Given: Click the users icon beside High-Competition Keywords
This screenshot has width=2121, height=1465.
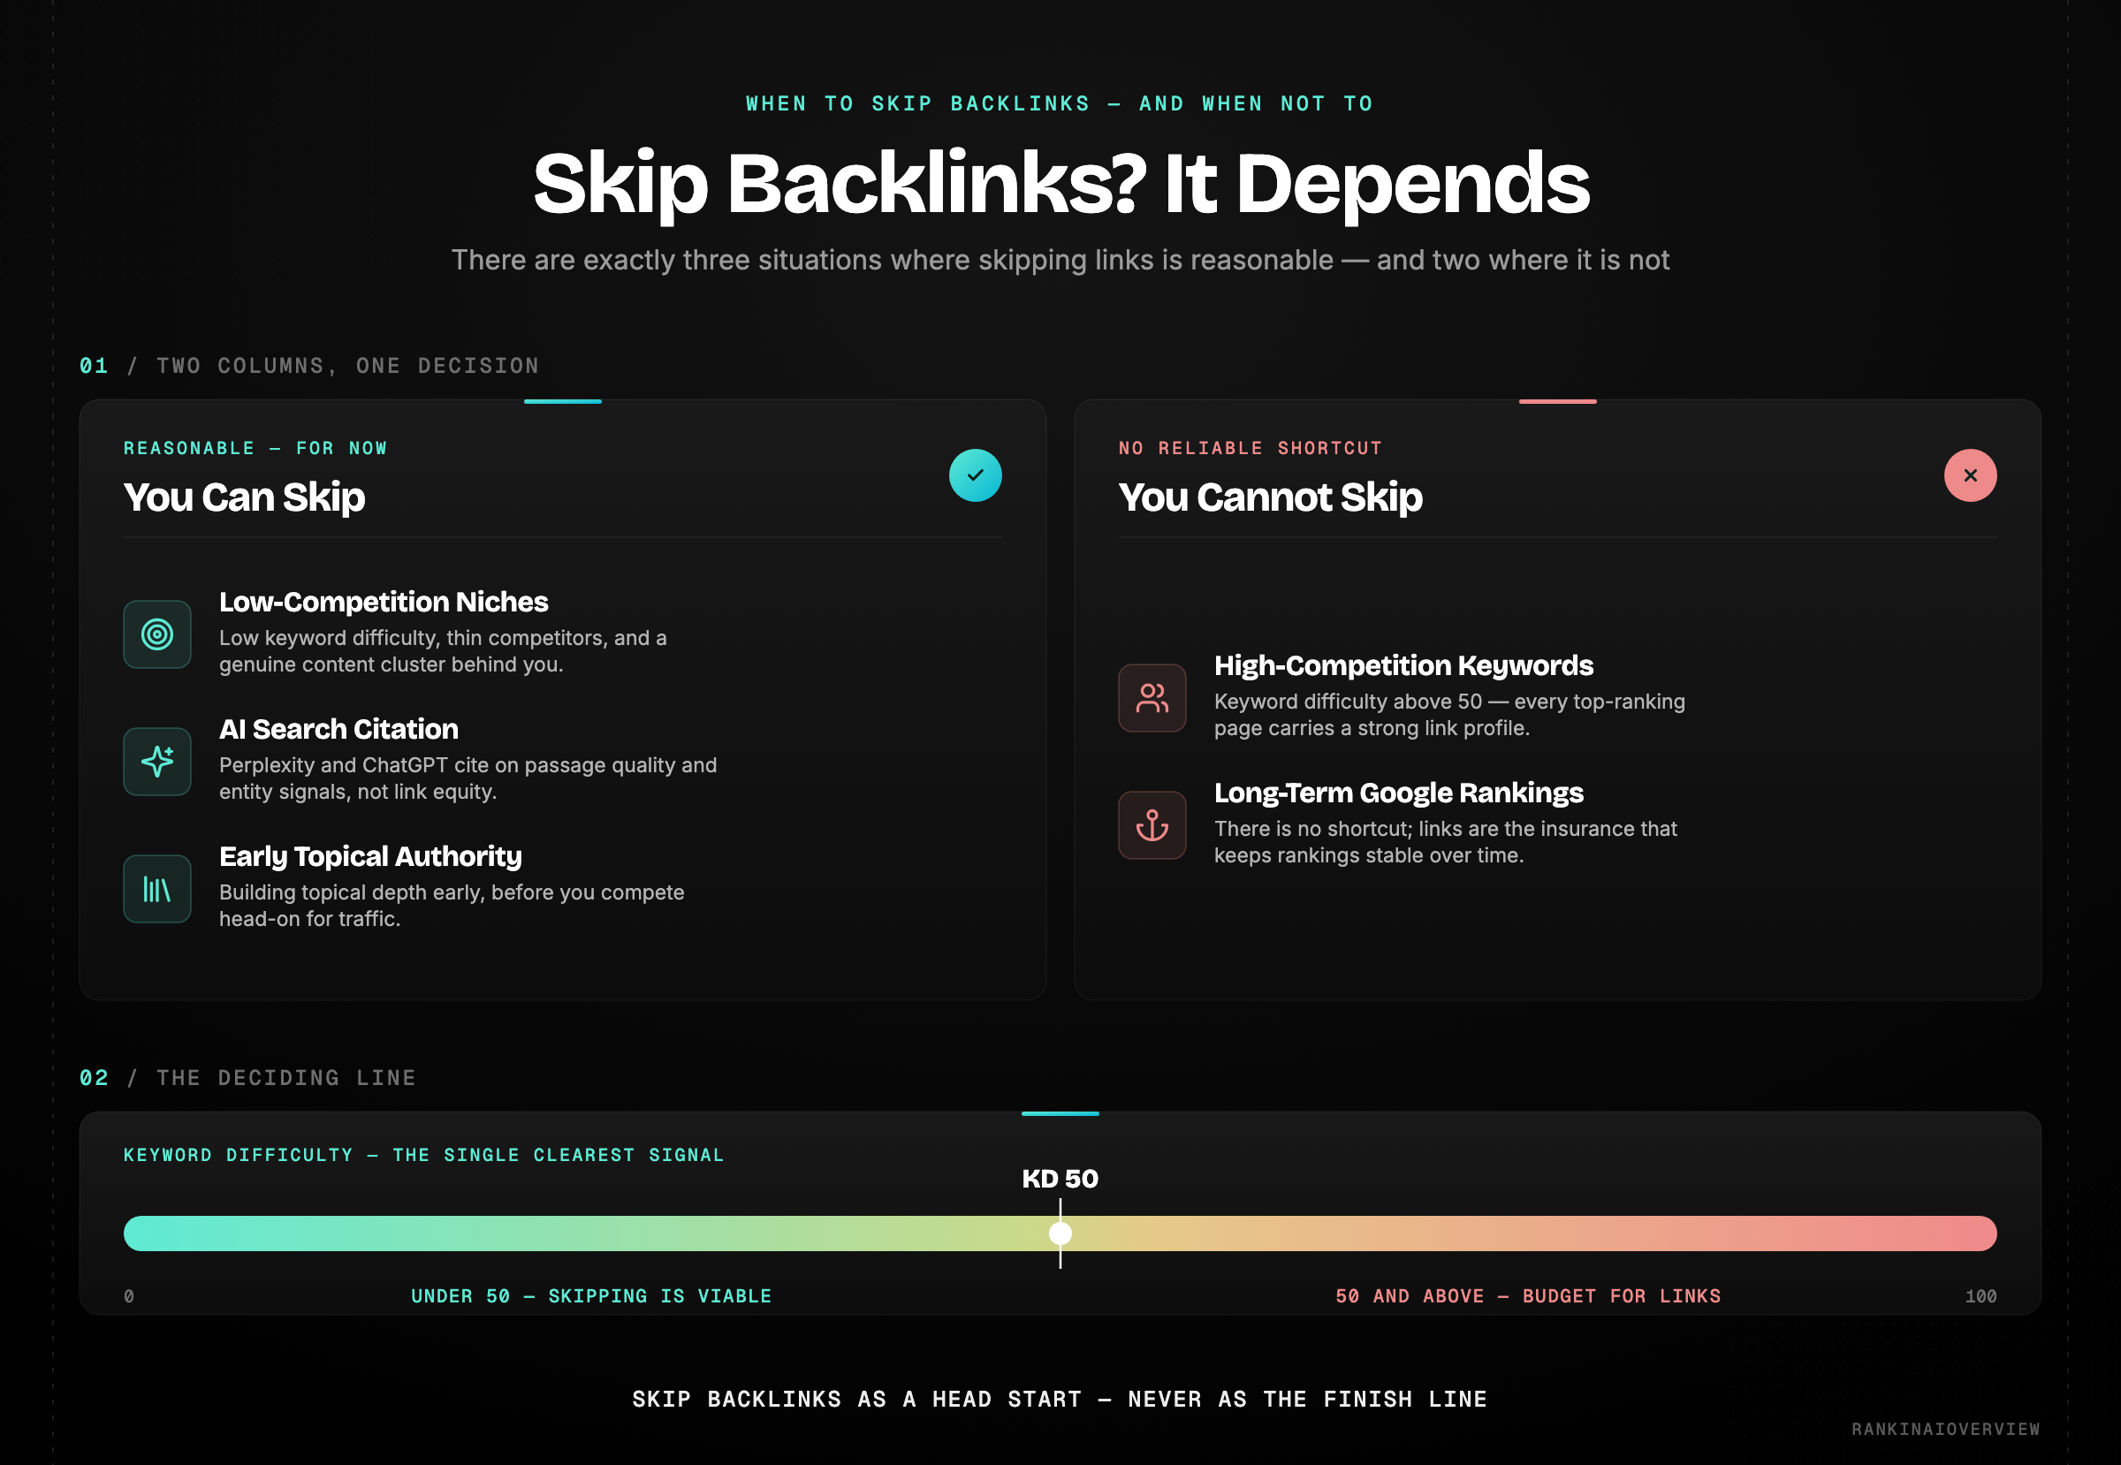Looking at the screenshot, I should pyautogui.click(x=1152, y=698).
